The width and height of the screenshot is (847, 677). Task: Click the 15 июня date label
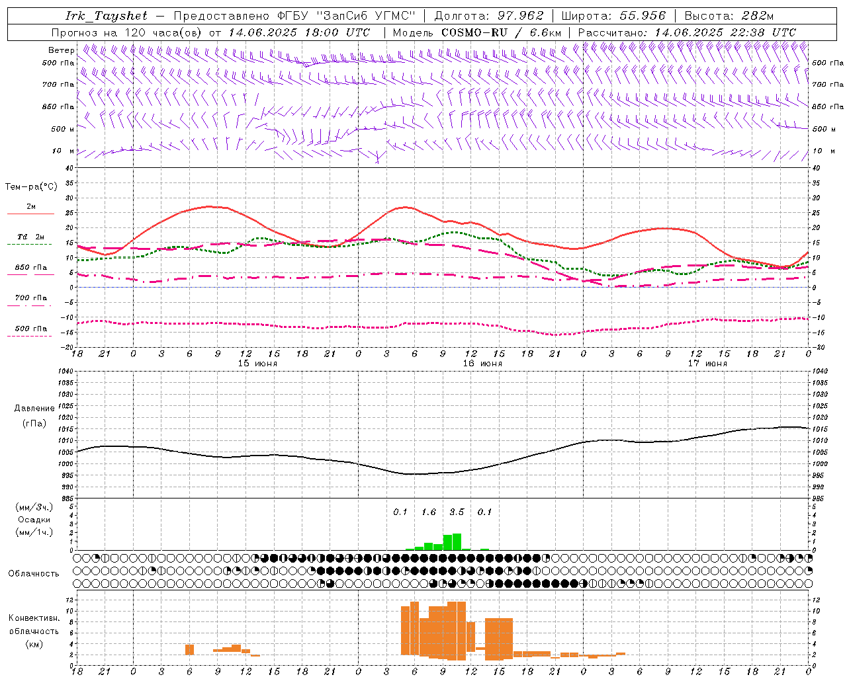[x=257, y=364]
